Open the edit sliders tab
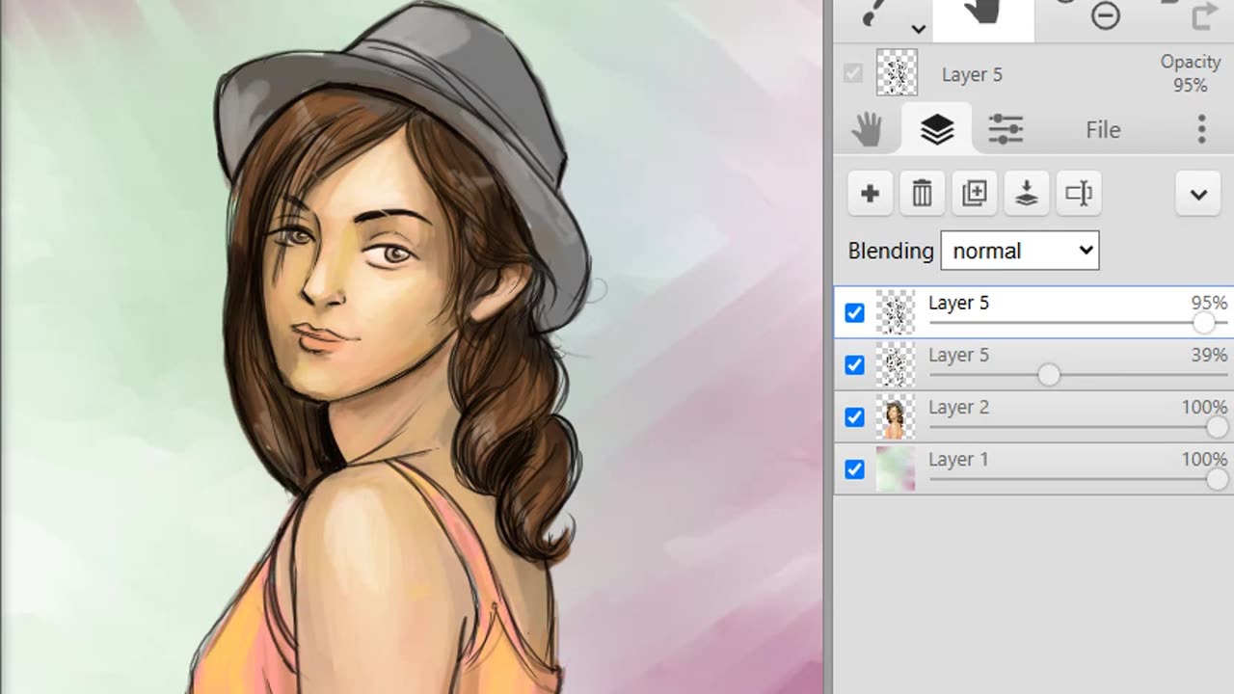 (x=1006, y=129)
